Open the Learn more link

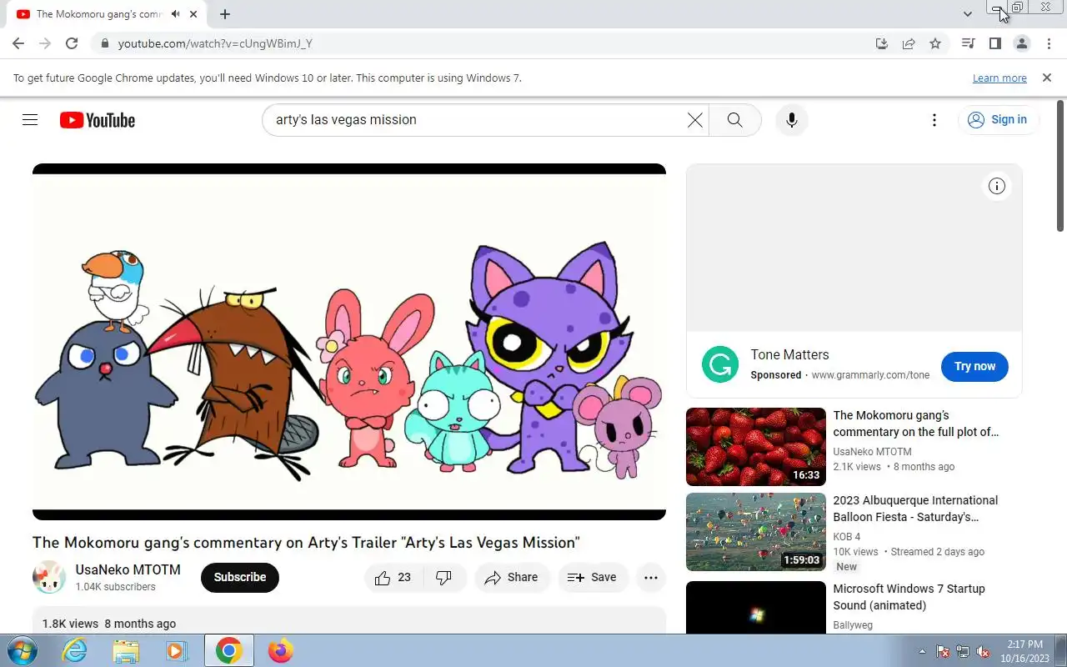tap(999, 78)
